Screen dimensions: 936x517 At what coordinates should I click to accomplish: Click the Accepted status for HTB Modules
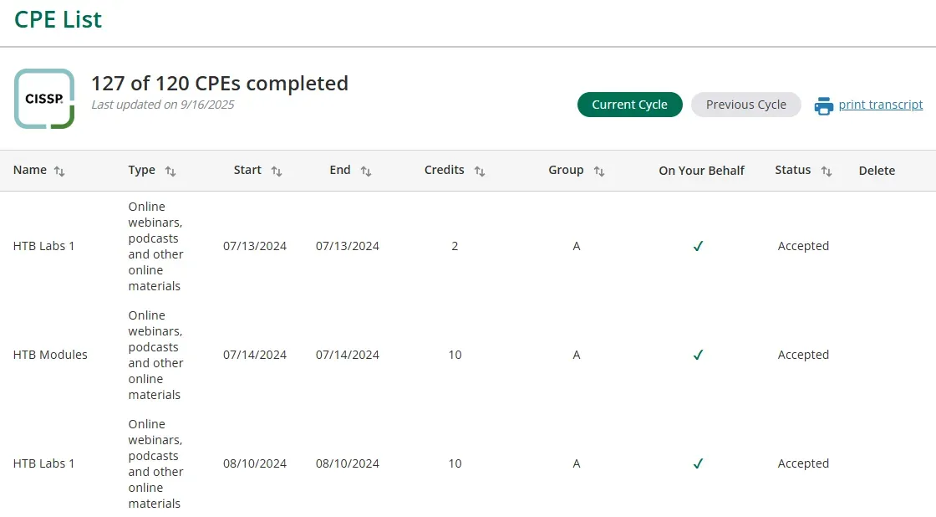coord(803,355)
